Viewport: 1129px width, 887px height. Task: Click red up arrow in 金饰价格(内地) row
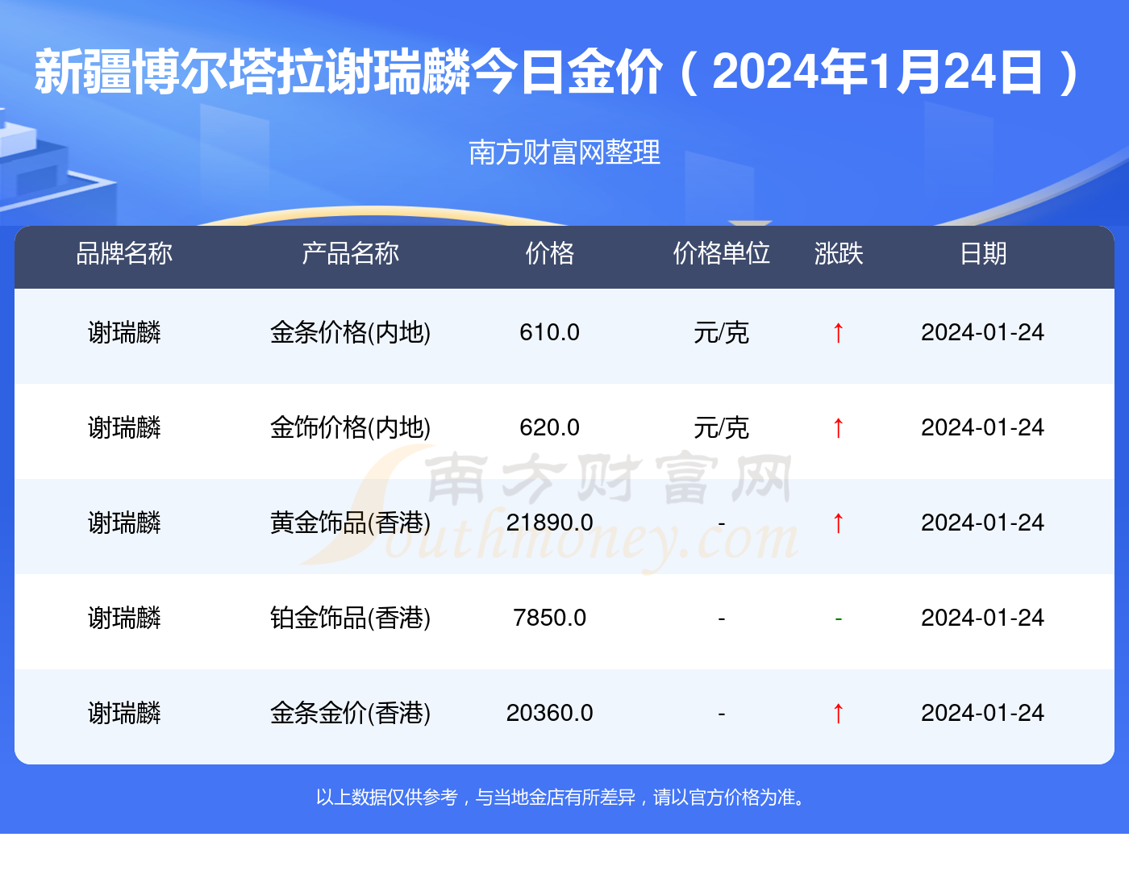[839, 427]
